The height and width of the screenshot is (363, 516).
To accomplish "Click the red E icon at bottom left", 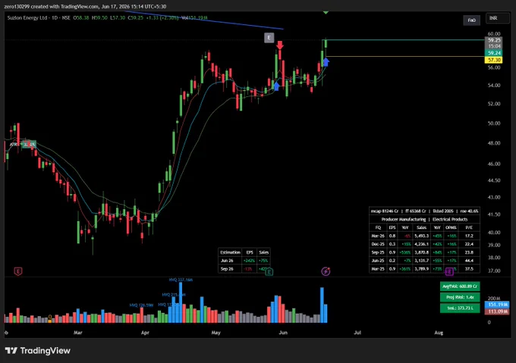I will tap(18, 271).
